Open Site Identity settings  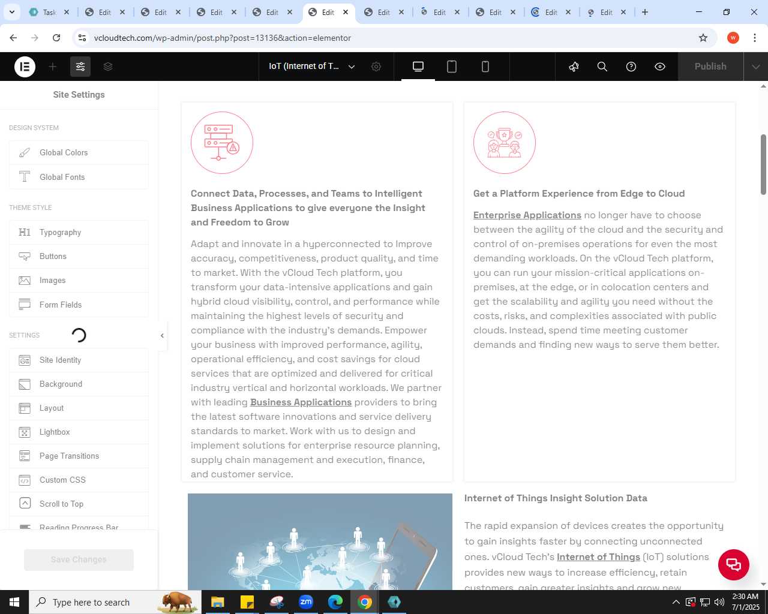79,360
